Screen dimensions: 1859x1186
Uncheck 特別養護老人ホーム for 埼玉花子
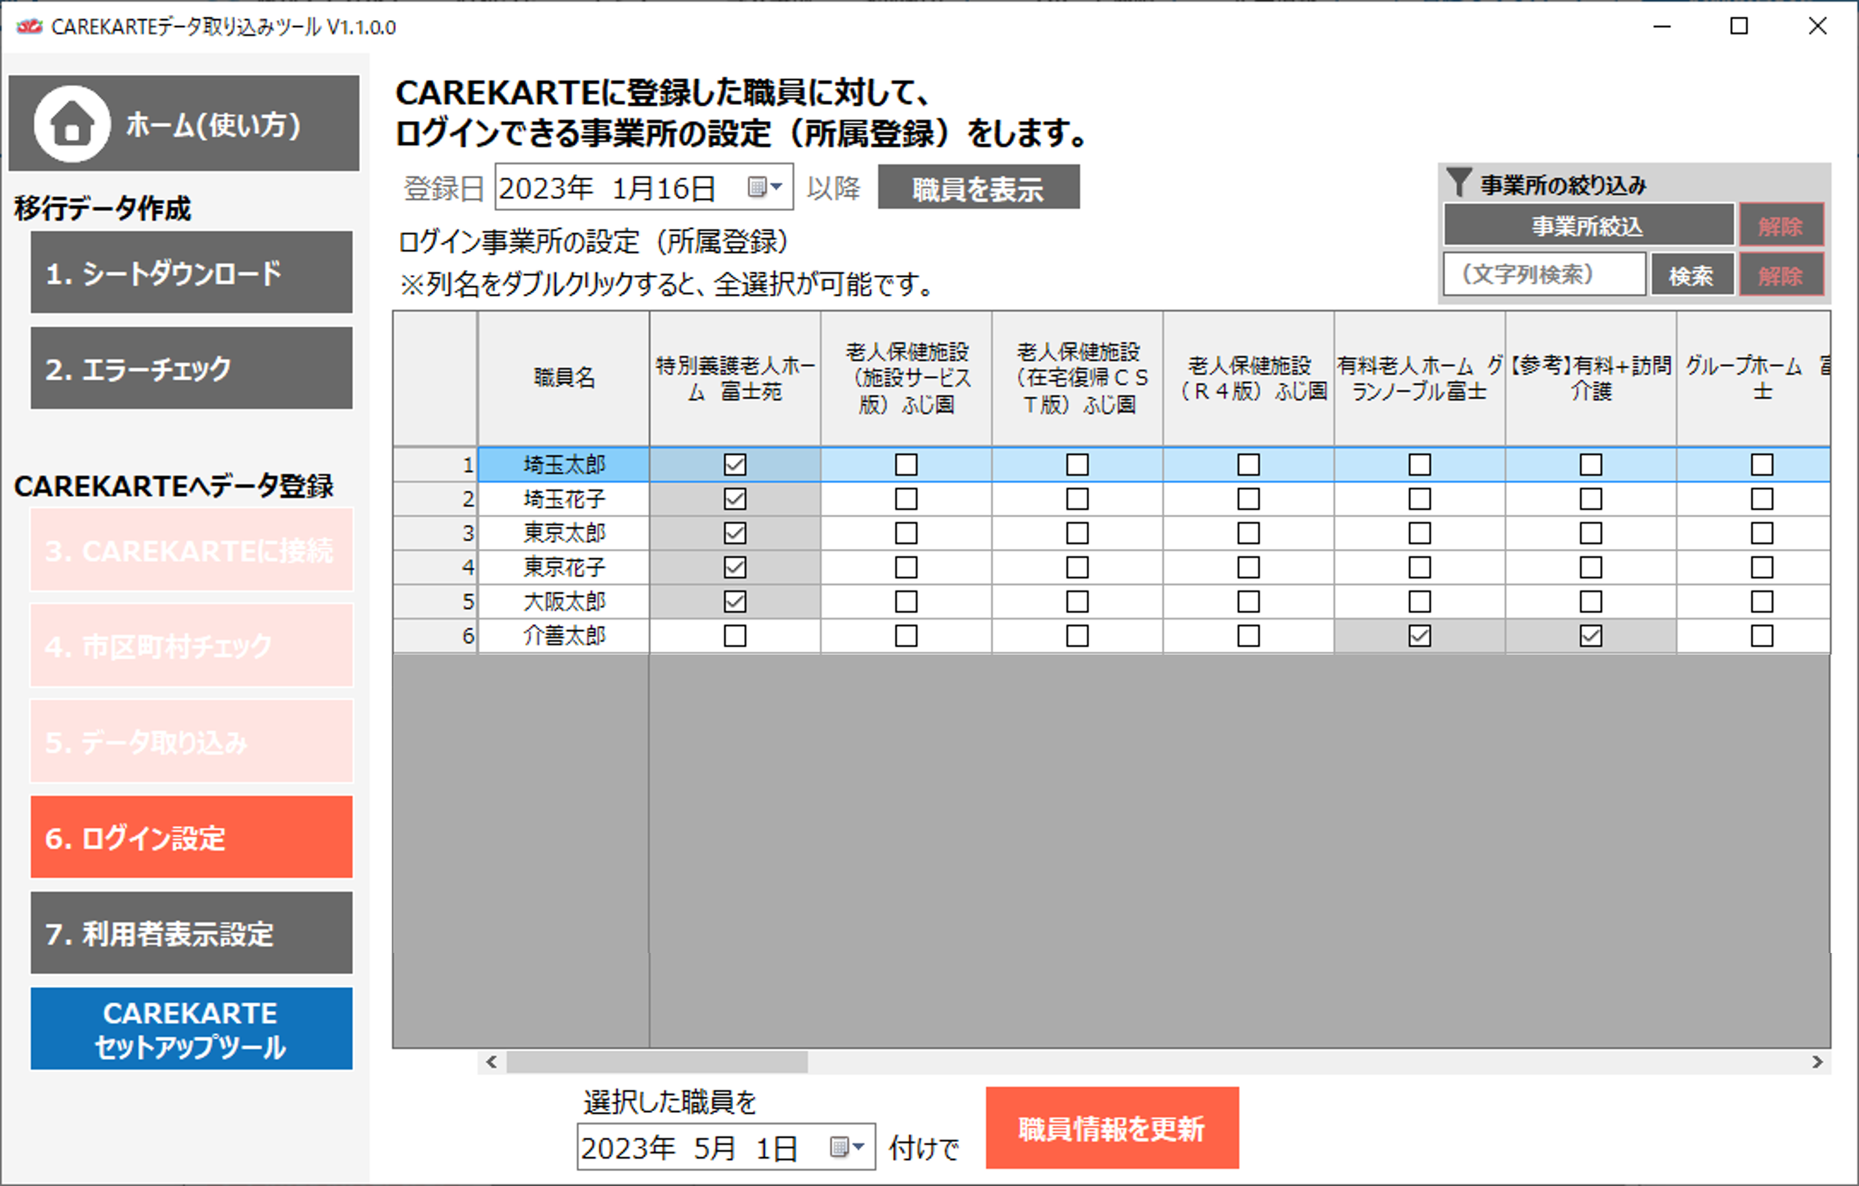735,499
